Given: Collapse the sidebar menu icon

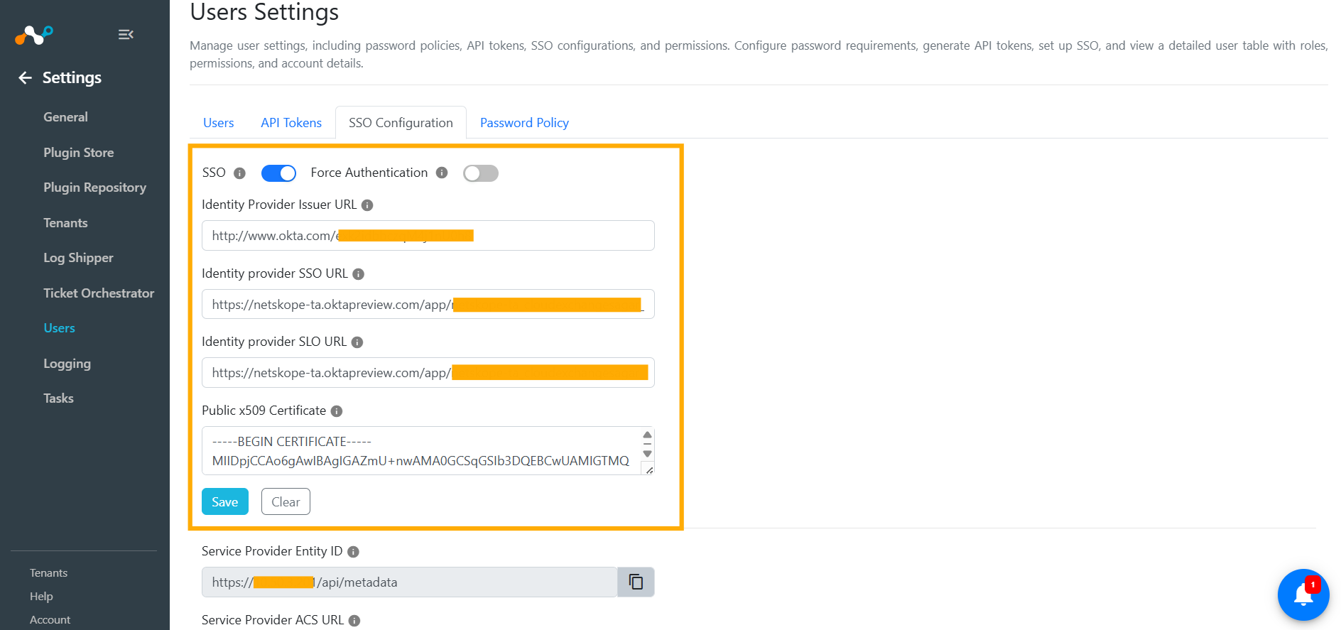Looking at the screenshot, I should point(126,34).
